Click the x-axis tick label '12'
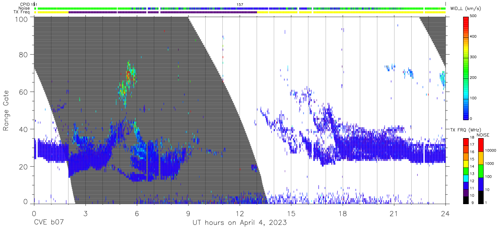Viewport: 501px width, 231px height. click(239, 214)
